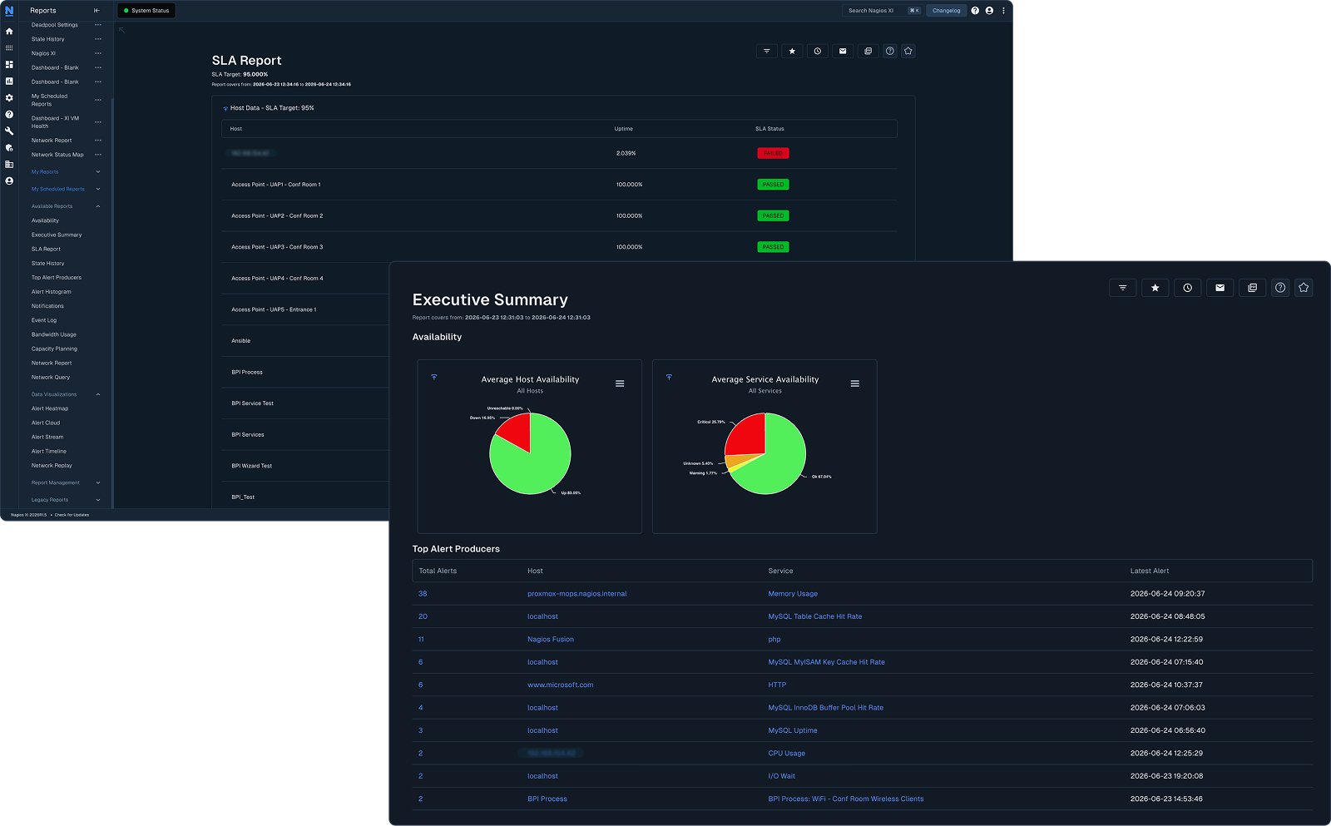Select Executive Summary in the sidebar
The width and height of the screenshot is (1331, 826).
click(x=57, y=235)
